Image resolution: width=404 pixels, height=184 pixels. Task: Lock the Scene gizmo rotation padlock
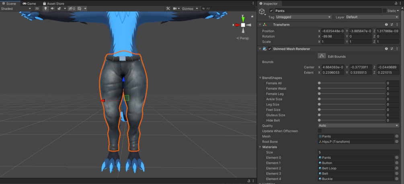click(x=252, y=16)
